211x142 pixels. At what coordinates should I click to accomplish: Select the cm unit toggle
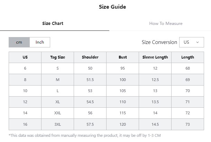19,42
